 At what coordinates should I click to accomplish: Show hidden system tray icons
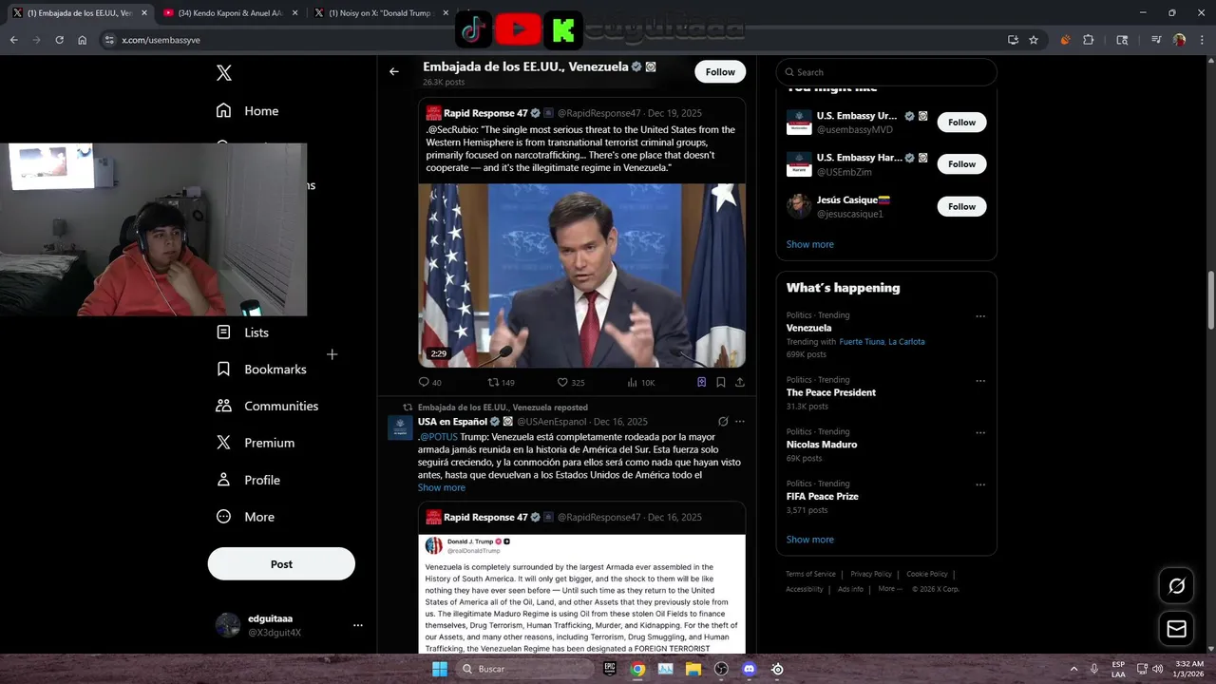(x=1073, y=669)
